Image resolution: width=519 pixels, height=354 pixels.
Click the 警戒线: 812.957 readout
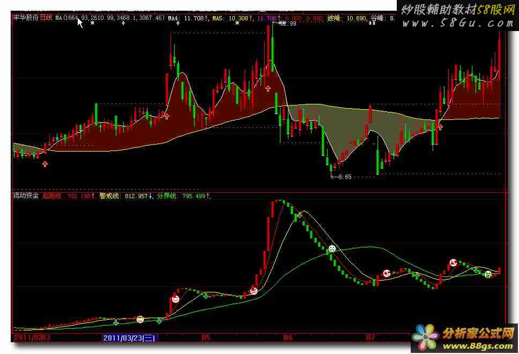126,196
